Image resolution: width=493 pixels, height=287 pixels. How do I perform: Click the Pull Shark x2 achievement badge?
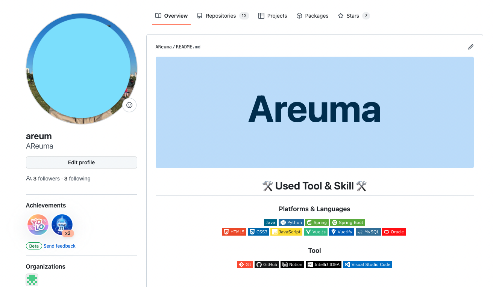62,225
